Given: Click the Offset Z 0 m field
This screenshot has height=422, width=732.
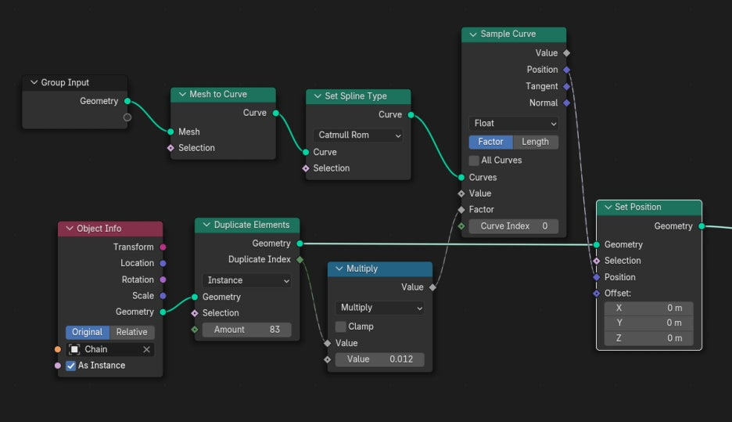Looking at the screenshot, I should point(649,338).
